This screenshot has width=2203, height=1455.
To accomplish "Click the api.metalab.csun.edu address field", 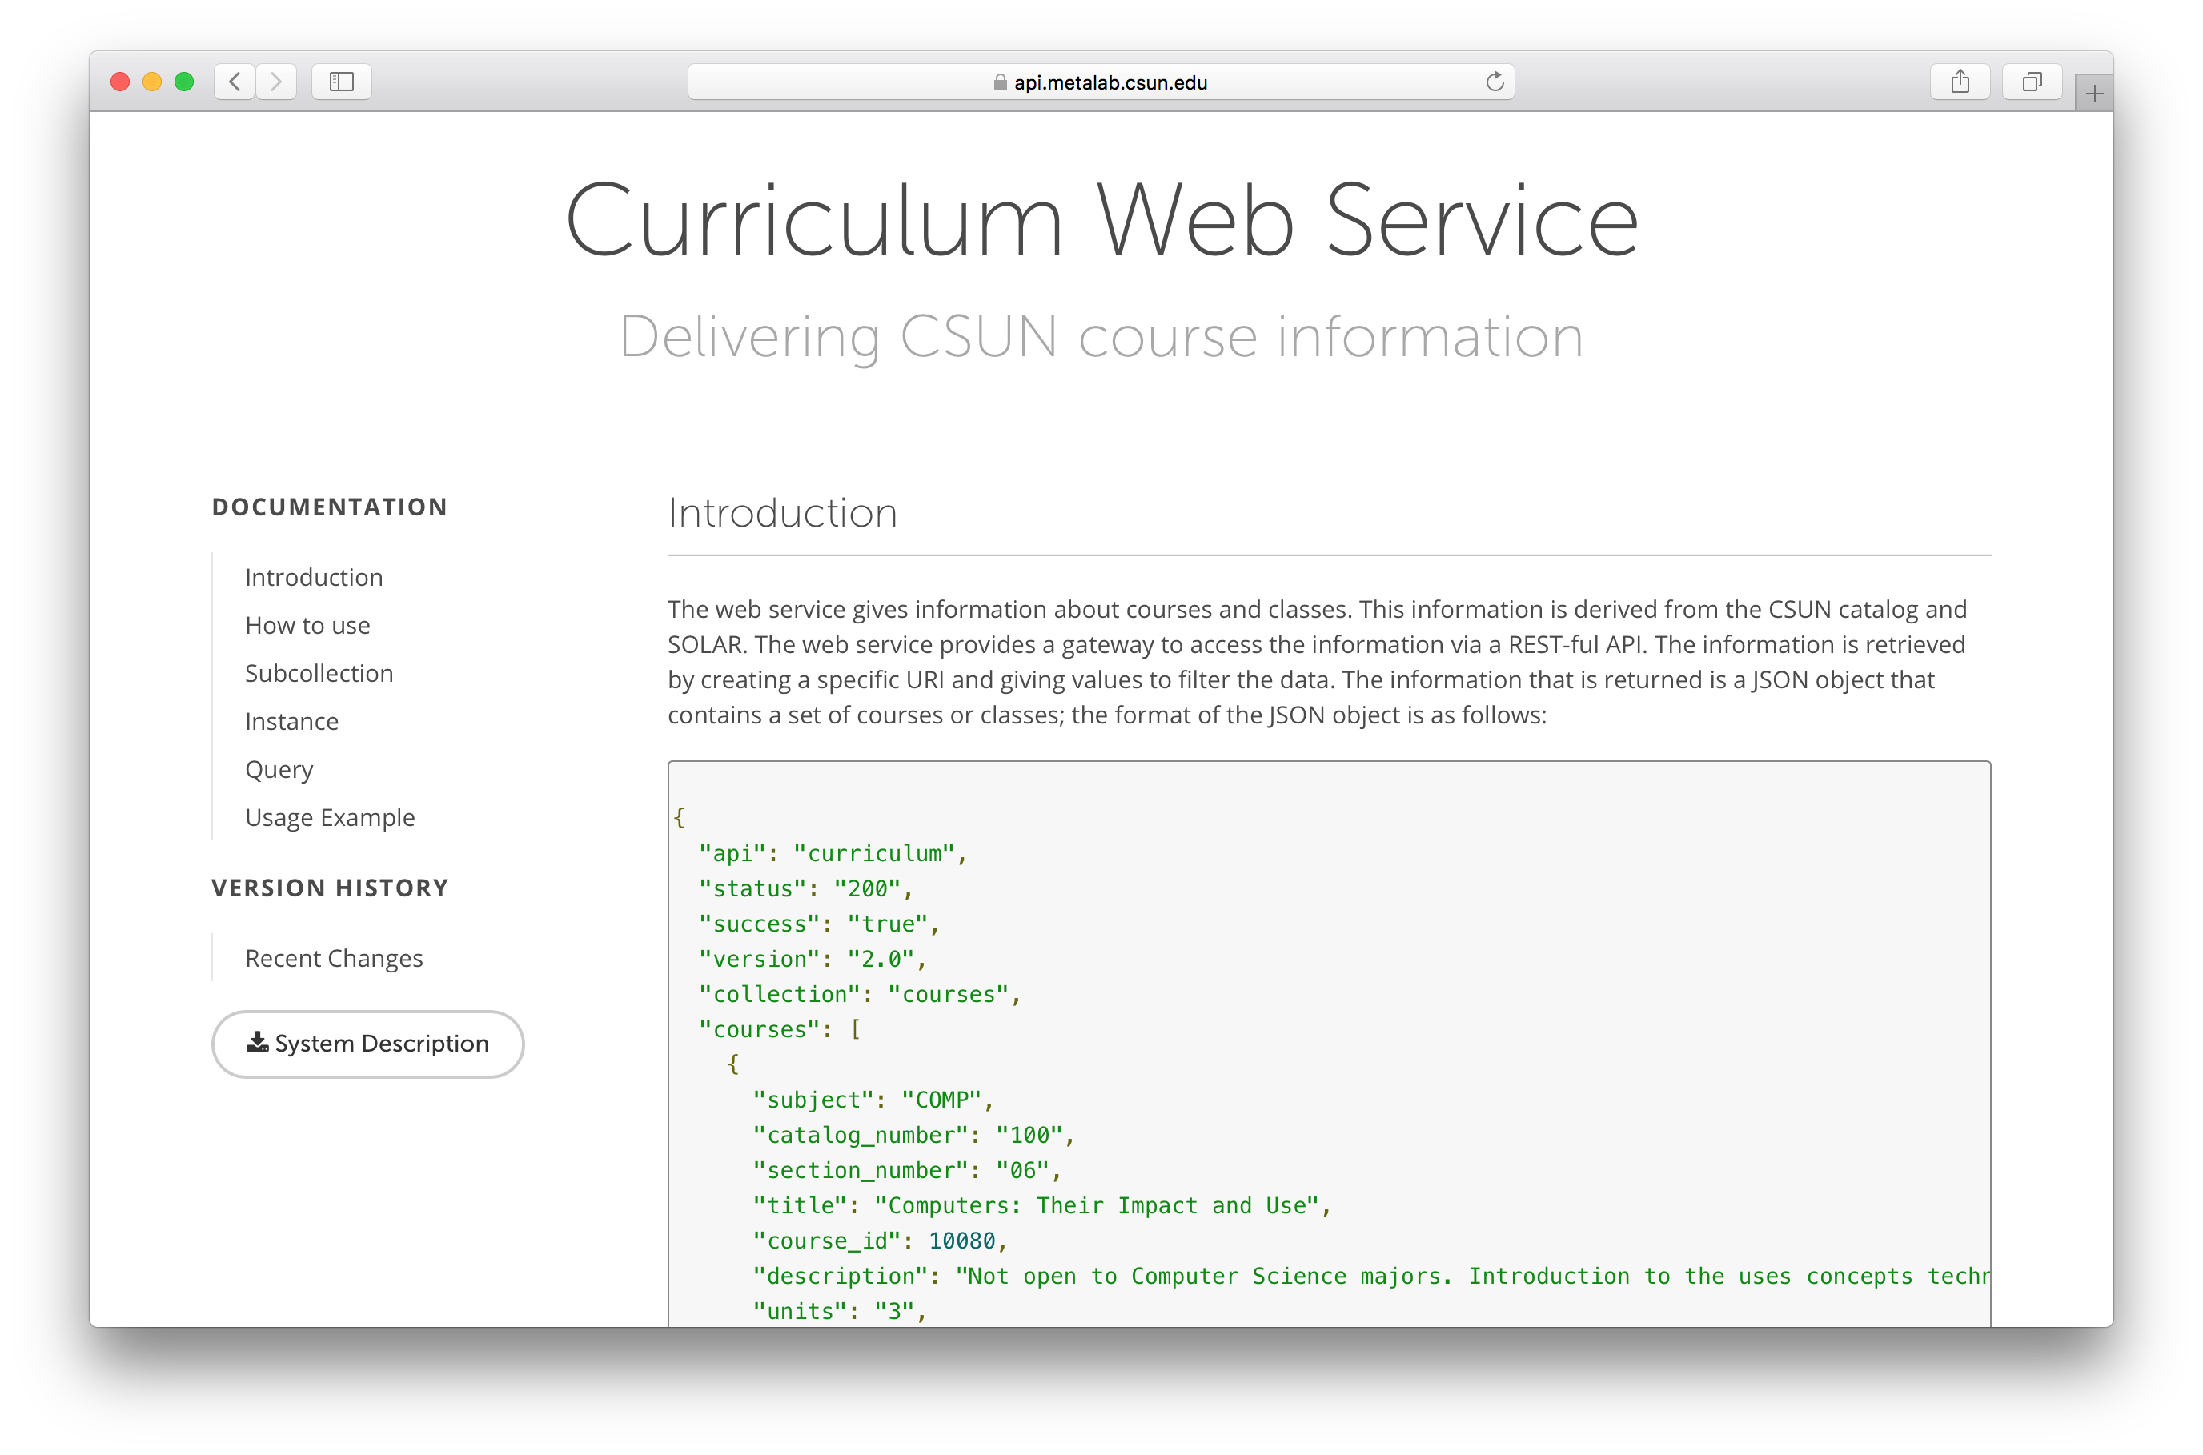I will coord(1101,82).
